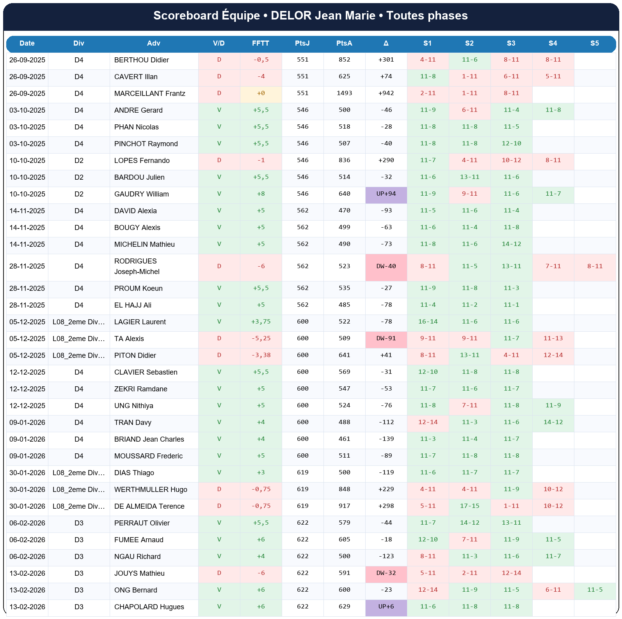Image resolution: width=622 pixels, height=619 pixels.
Task: Click the scoreboard title banner
Action: click(x=311, y=16)
